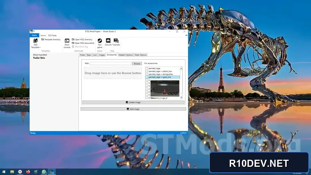Click the Browse button

click(x=137, y=64)
